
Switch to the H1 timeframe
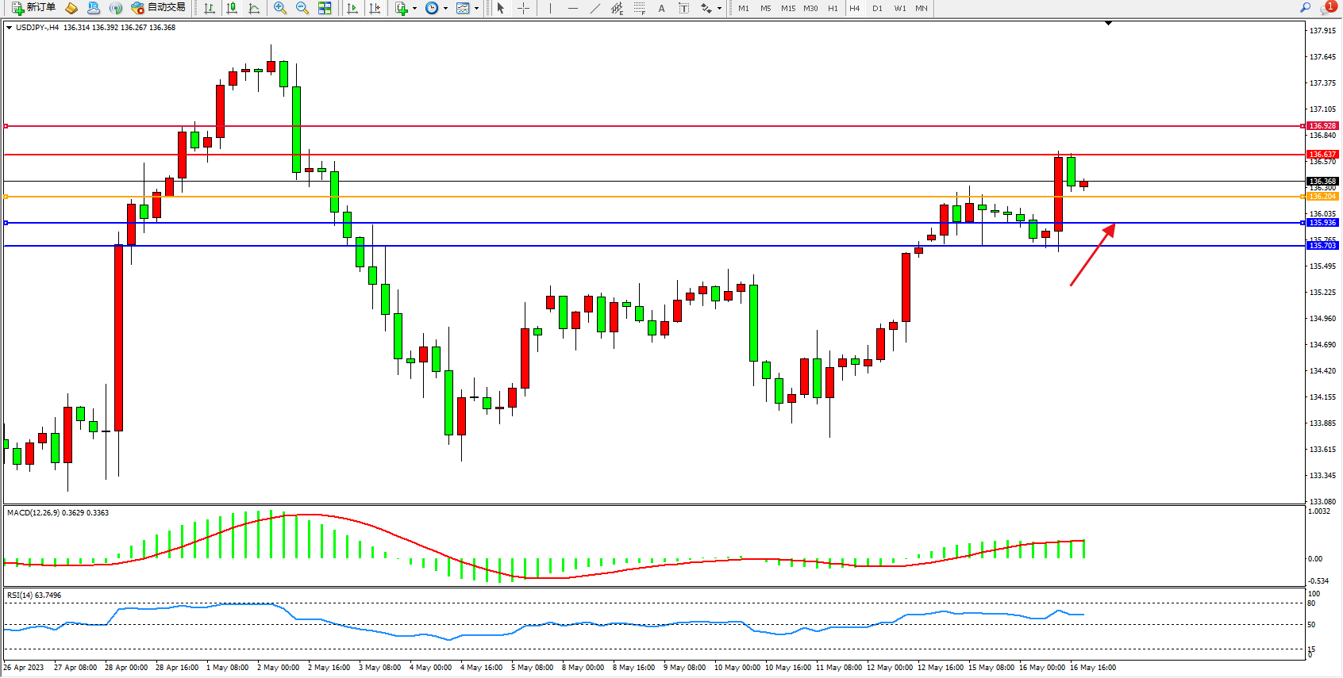(x=833, y=8)
